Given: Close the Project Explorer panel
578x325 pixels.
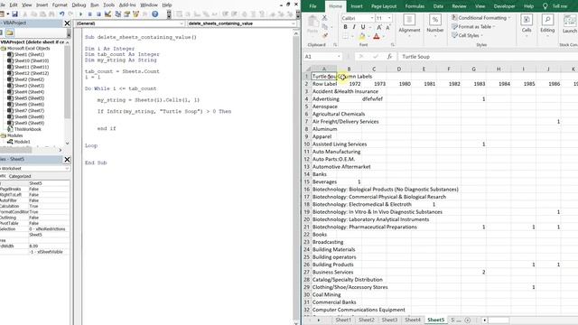Looking at the screenshot, I should point(67,23).
